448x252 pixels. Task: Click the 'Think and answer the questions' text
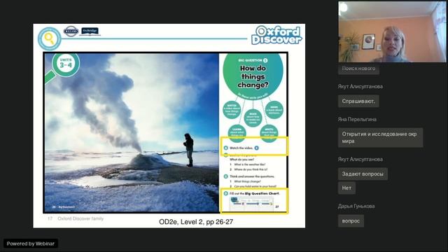tap(252, 176)
